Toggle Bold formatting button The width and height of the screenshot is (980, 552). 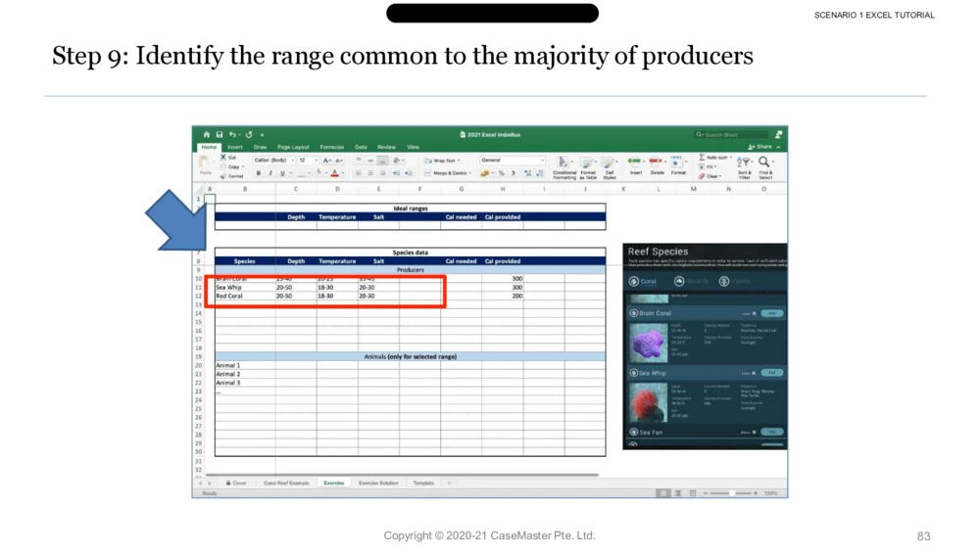pos(259,173)
